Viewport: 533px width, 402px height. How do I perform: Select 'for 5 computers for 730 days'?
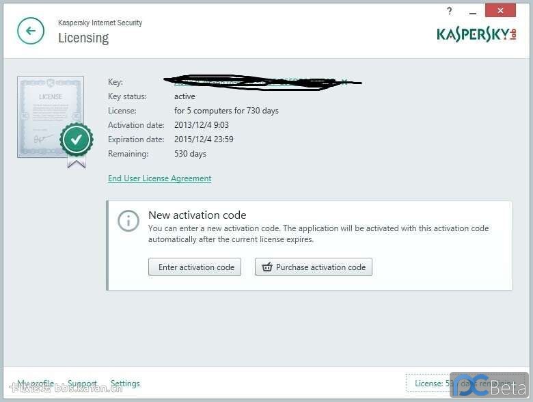coord(226,111)
